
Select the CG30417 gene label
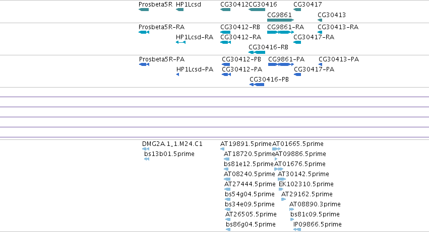308,5
